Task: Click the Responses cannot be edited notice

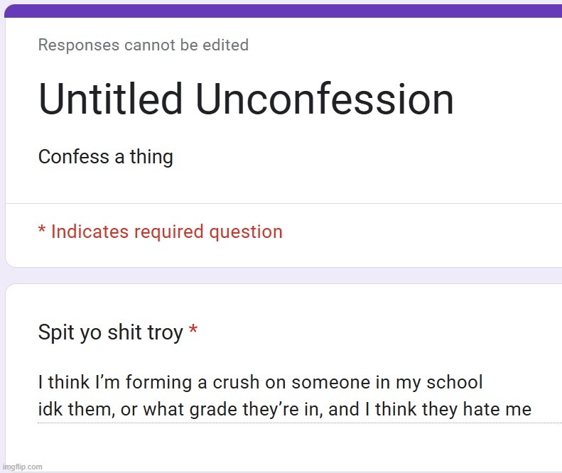Action: pyautogui.click(x=144, y=45)
